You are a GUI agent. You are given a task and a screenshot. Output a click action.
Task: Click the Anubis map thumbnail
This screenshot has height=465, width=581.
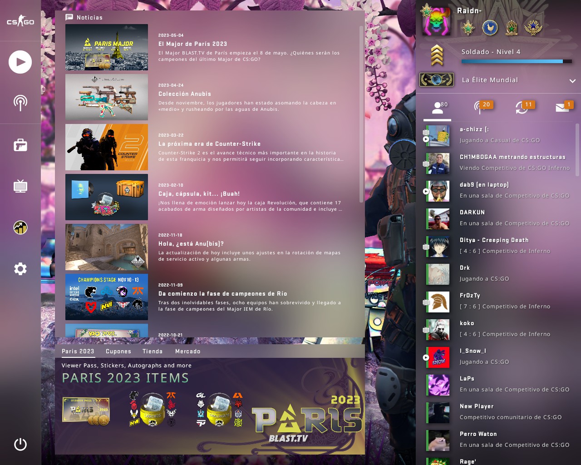[107, 247]
